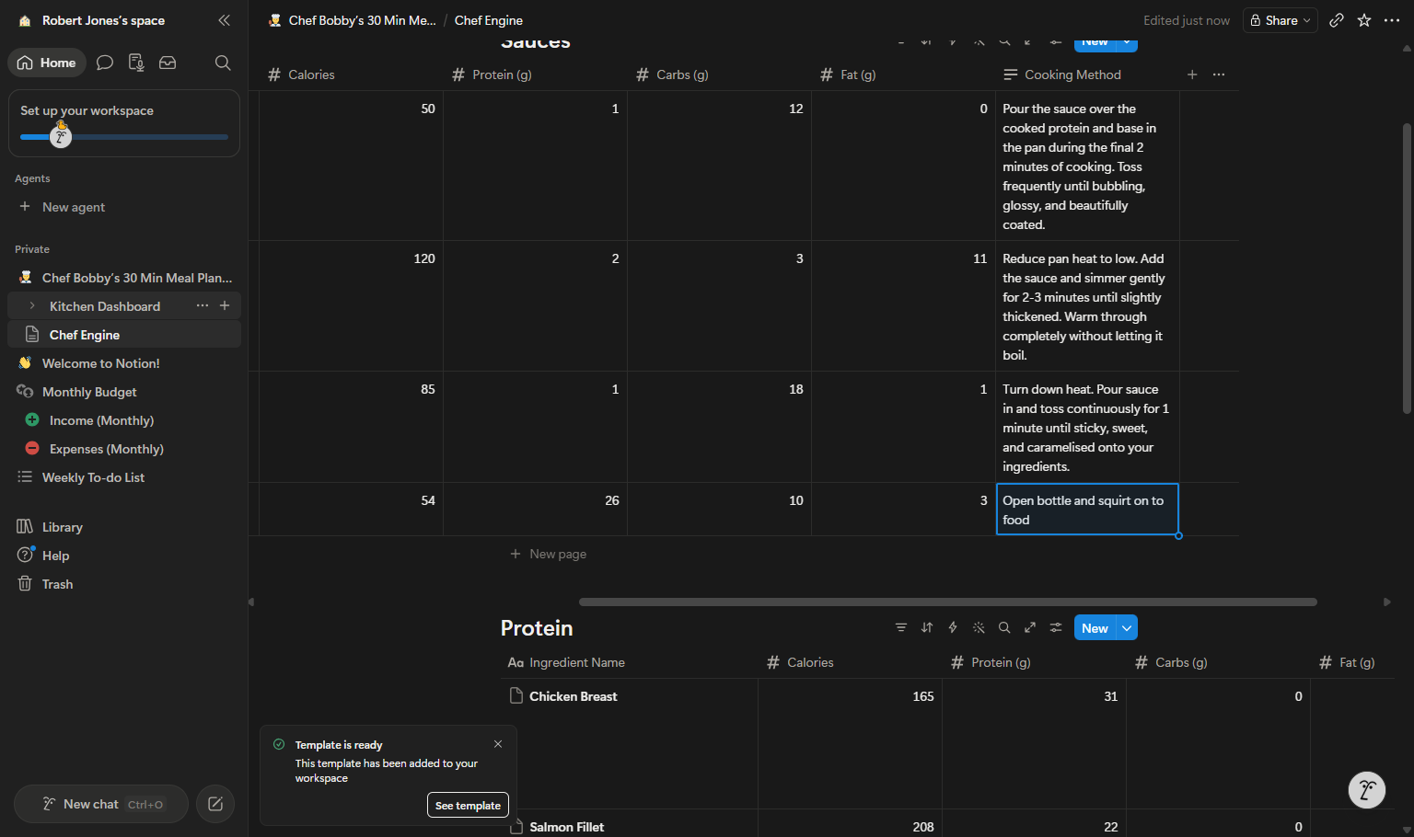Add a New page row to the Sauces table
Viewport: 1414px width, 837px height.
tap(549, 554)
